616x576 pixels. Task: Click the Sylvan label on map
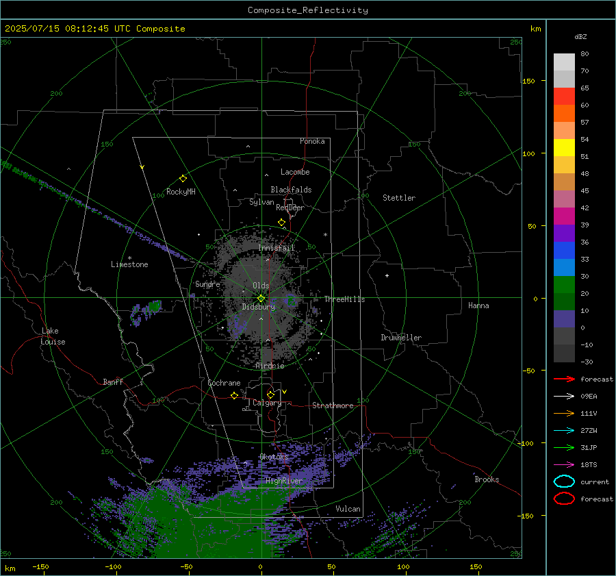tap(261, 202)
